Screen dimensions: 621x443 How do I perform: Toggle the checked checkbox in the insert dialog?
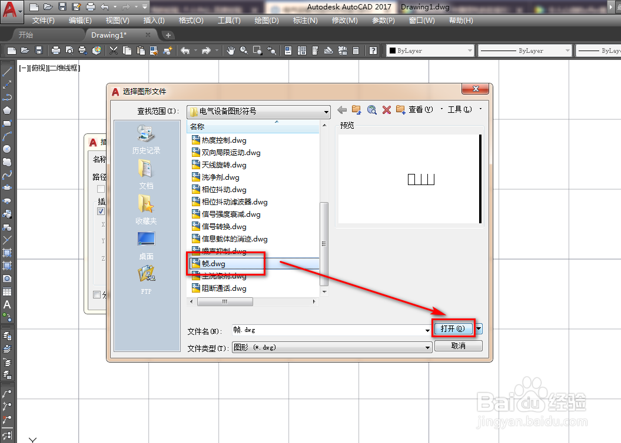click(x=101, y=211)
